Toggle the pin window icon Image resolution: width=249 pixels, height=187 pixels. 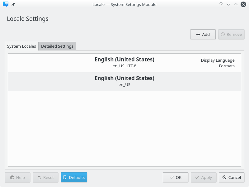coord(13,4)
